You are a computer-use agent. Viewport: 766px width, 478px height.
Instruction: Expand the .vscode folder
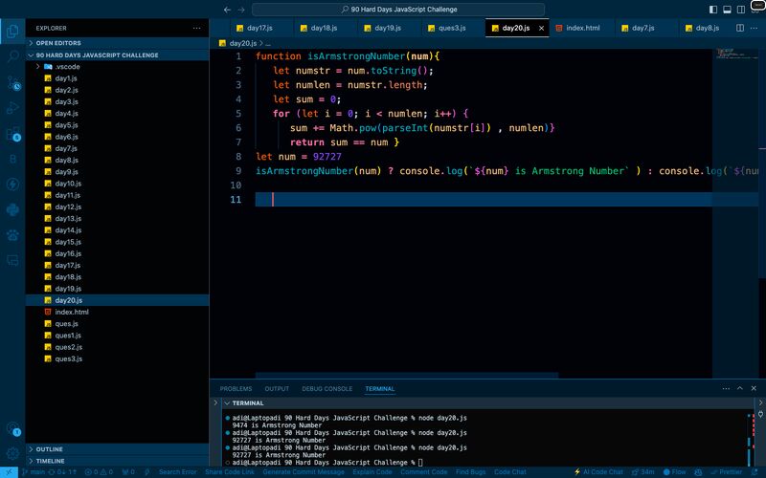[x=117, y=66]
